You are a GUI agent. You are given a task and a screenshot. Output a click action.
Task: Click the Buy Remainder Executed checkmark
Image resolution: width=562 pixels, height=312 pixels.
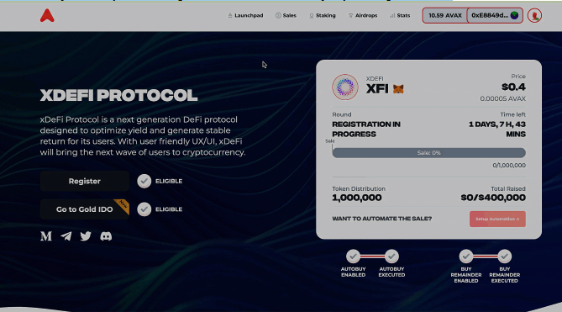504,256
